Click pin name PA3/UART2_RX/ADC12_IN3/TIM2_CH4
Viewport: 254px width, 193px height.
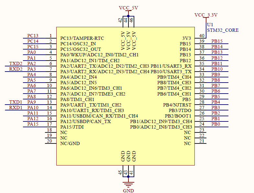[x=105, y=72]
